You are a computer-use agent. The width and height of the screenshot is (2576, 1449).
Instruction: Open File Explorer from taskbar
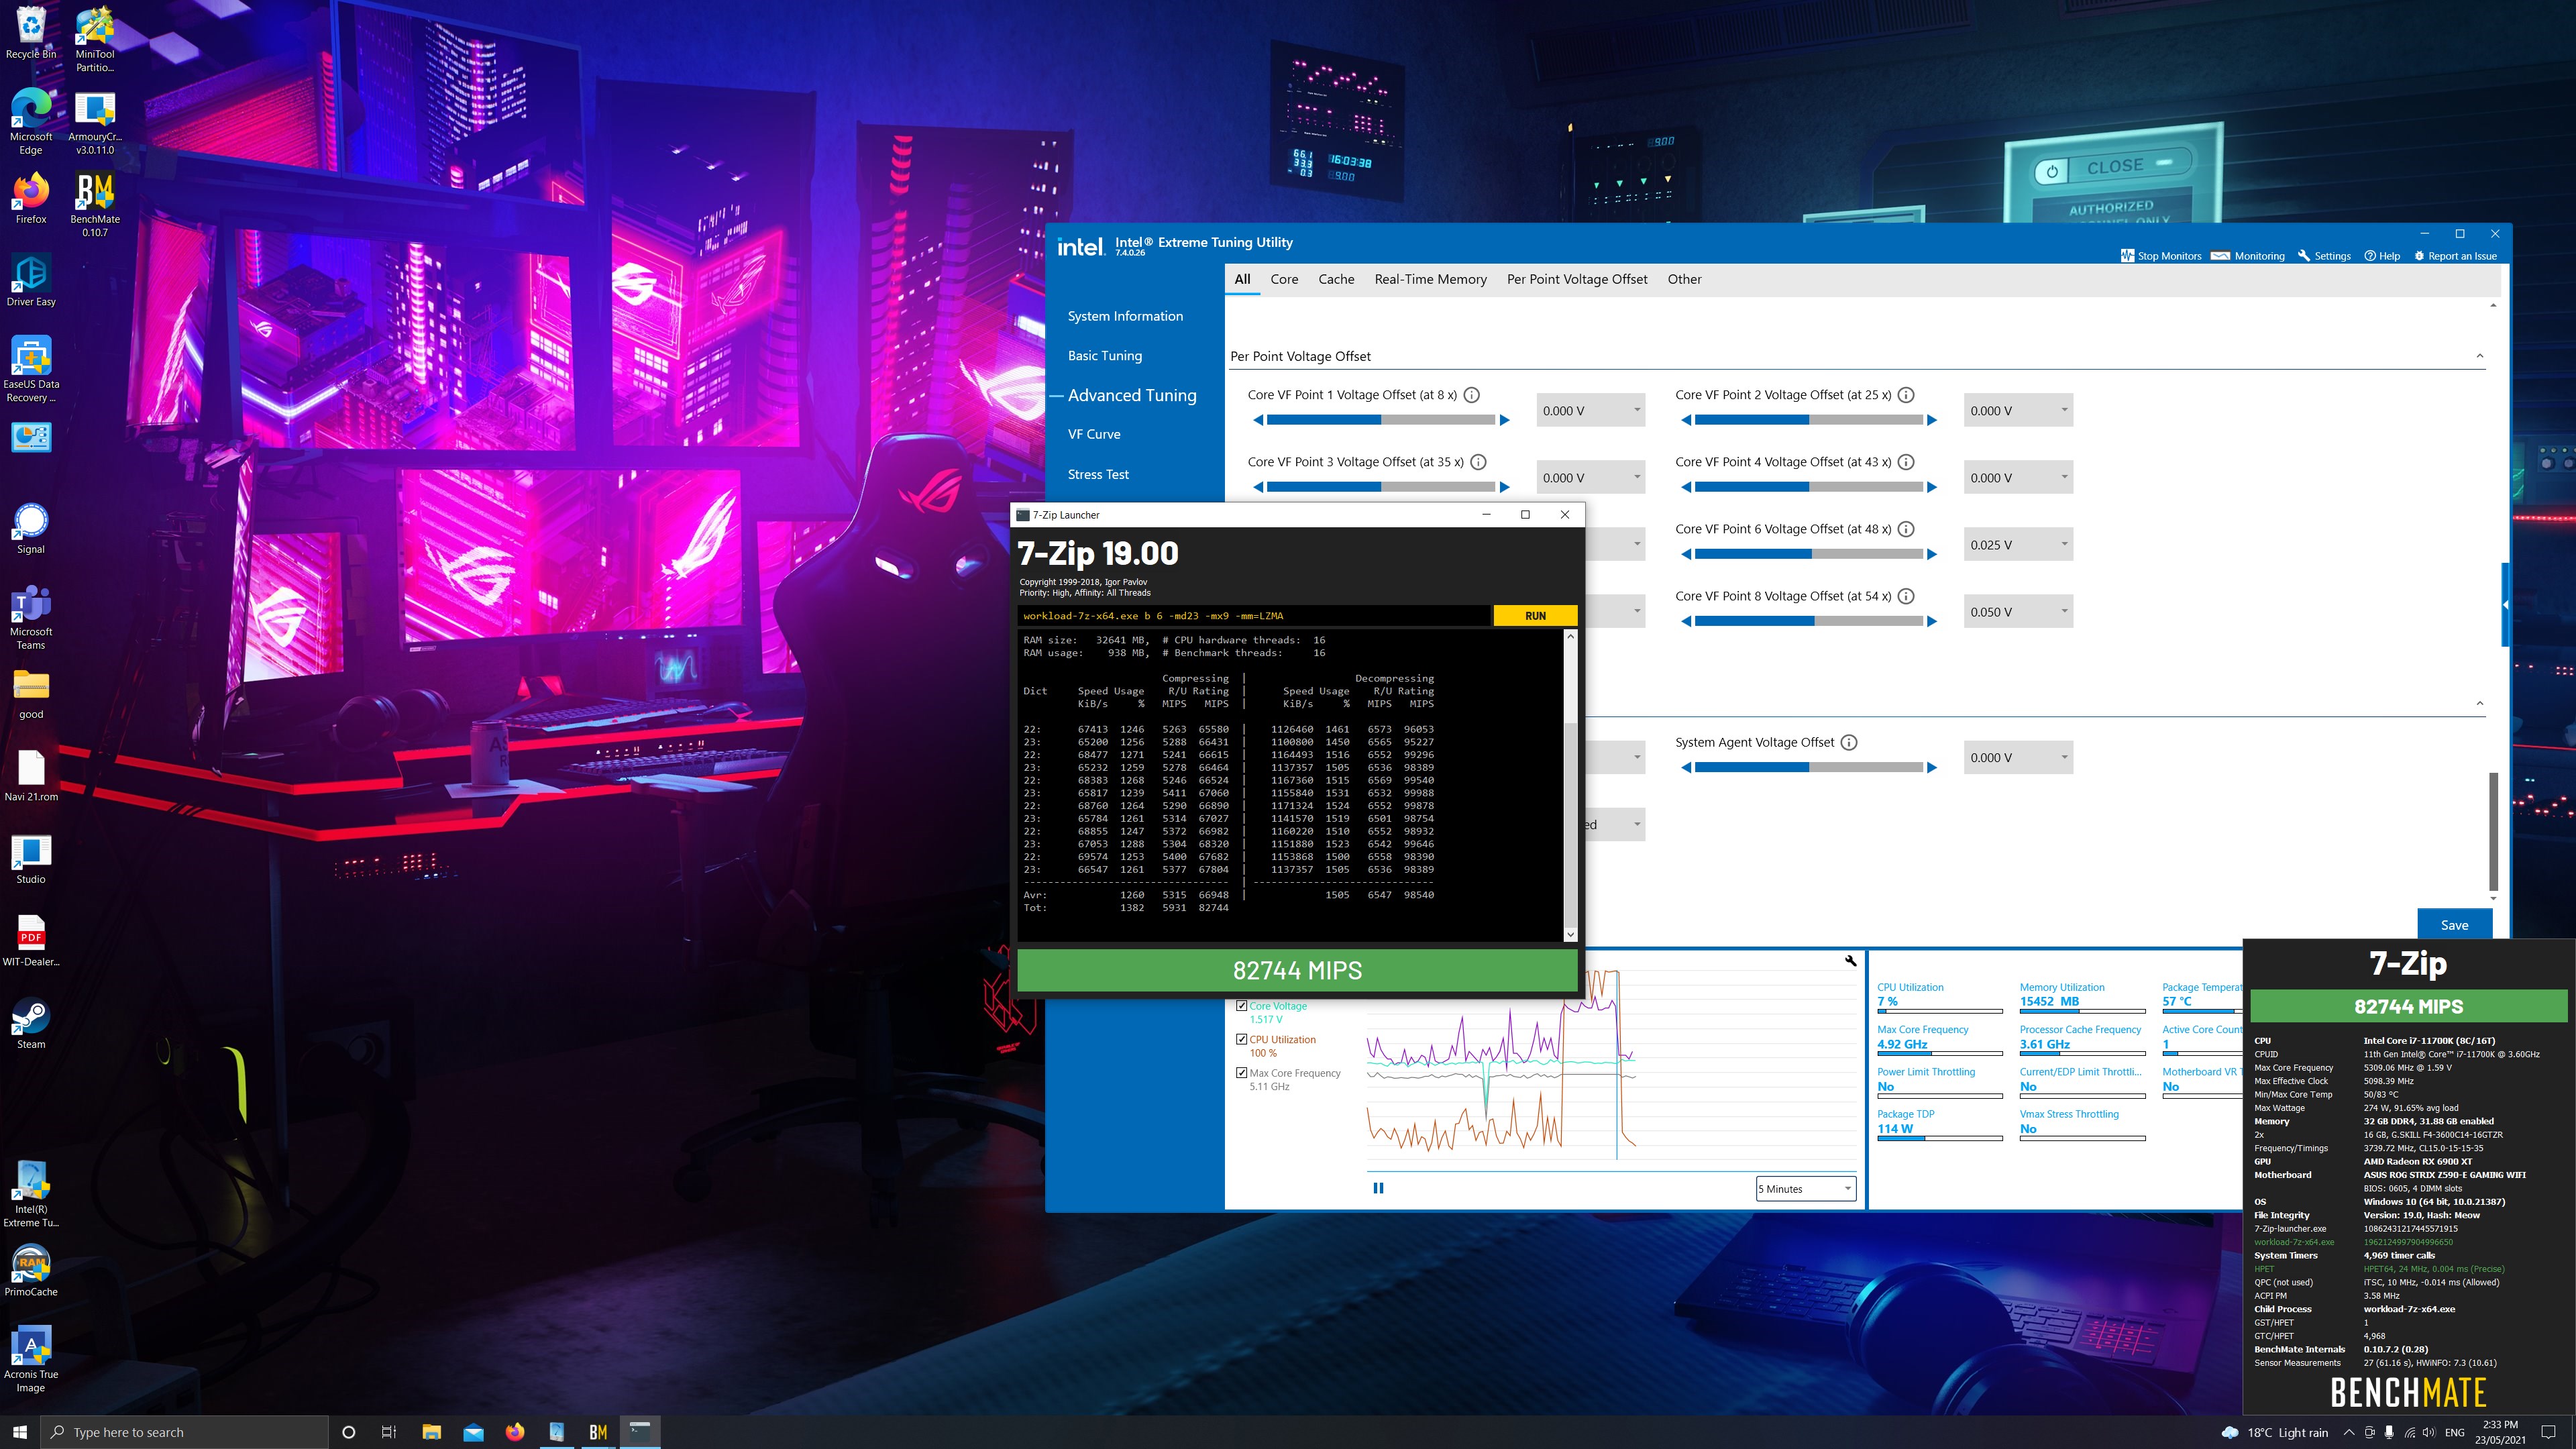[x=431, y=1432]
